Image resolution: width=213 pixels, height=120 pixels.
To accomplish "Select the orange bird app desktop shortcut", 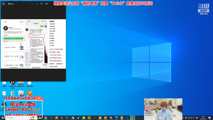I will pos(30,93).
